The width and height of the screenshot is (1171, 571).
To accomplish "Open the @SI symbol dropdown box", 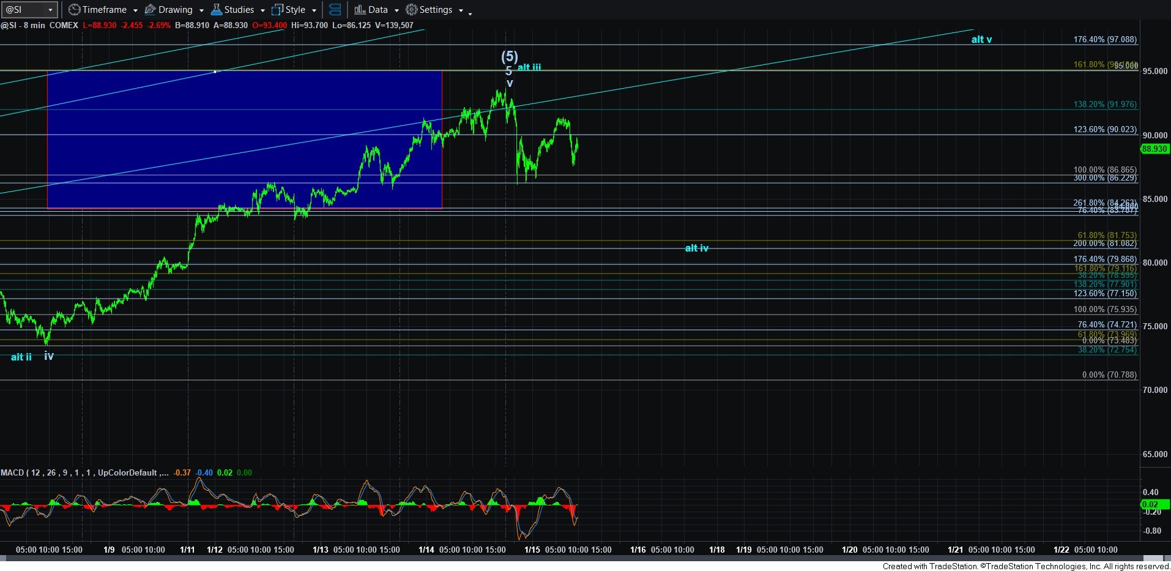I will coord(29,10).
